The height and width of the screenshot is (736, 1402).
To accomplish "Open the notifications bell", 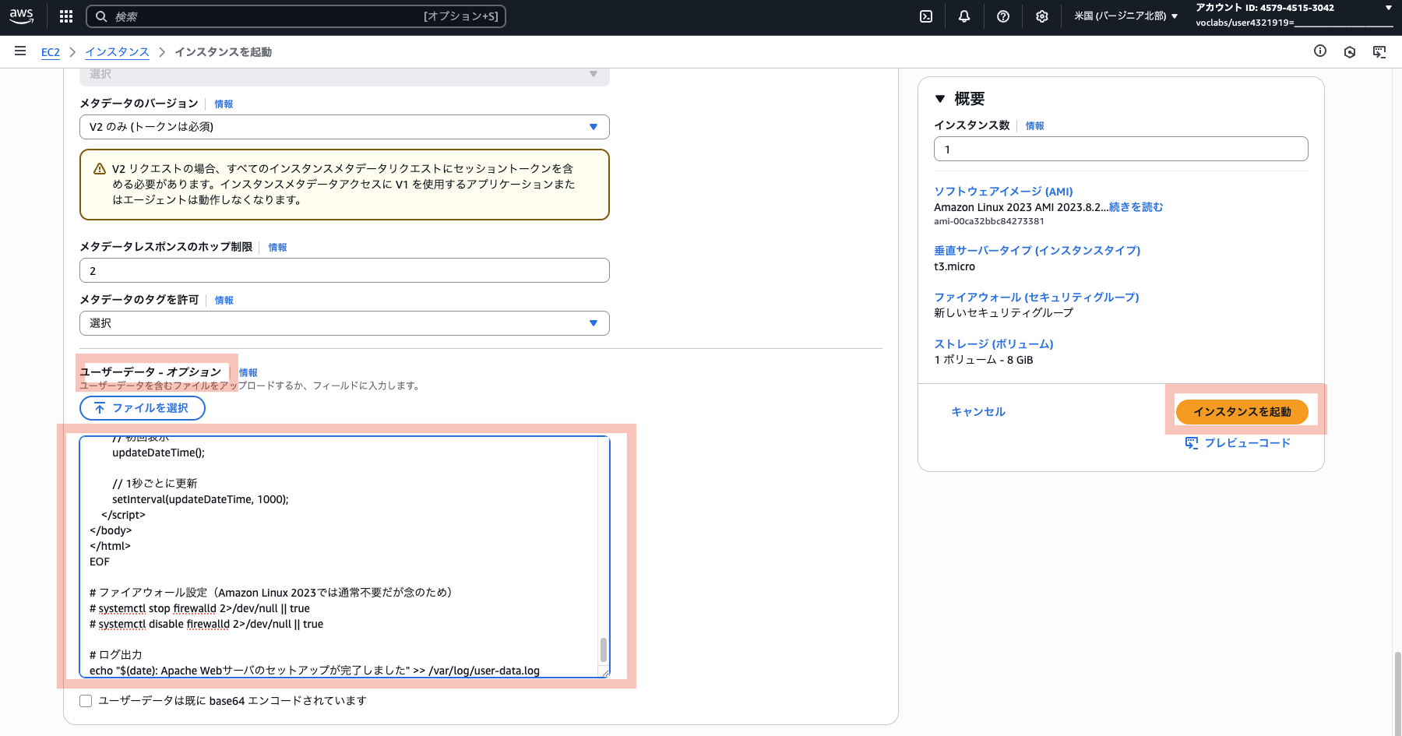I will point(964,16).
